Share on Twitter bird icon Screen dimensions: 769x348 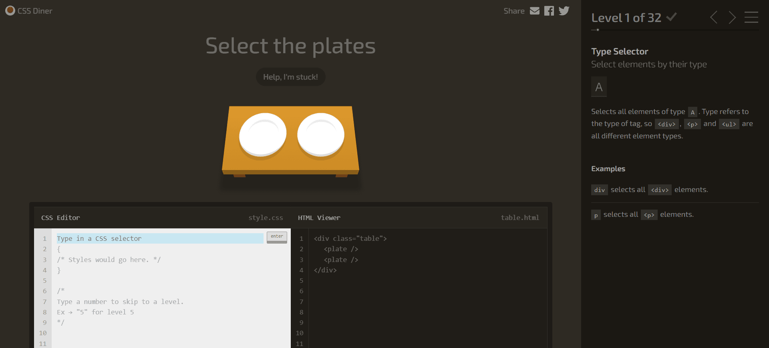point(564,11)
